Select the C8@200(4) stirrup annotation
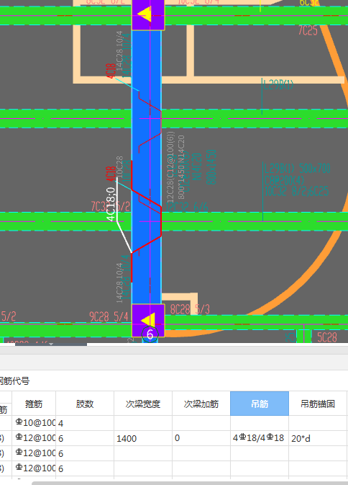Viewport: 348px width, 485px height. click(284, 180)
